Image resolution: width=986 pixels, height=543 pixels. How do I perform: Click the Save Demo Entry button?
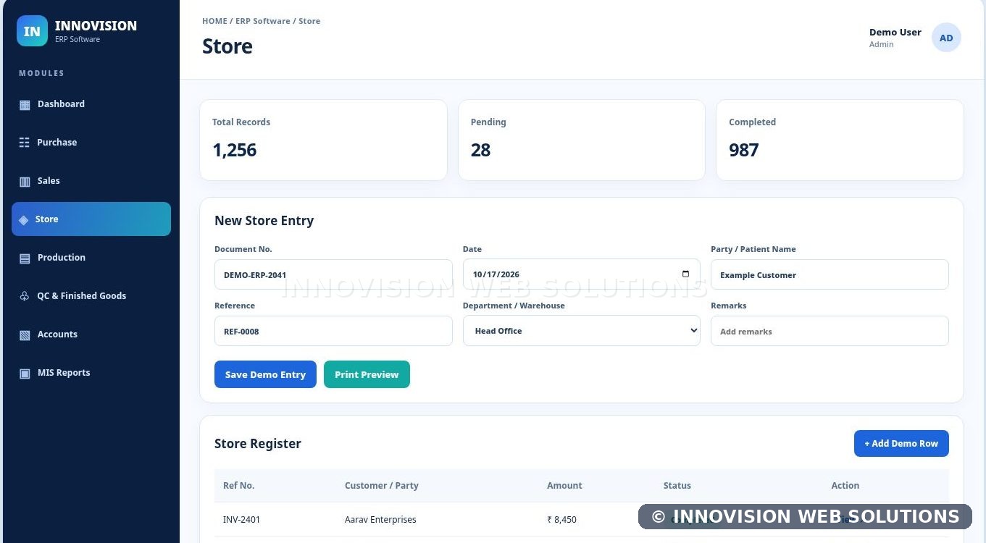(265, 374)
